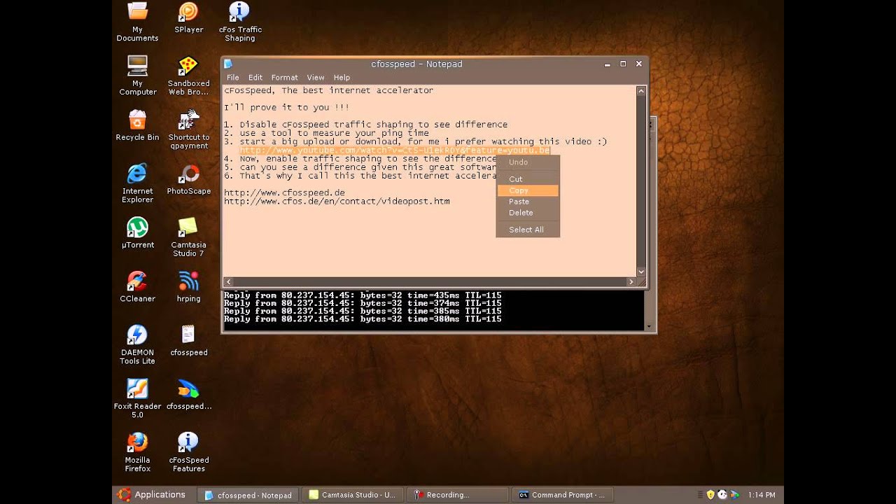This screenshot has width=896, height=504.
Task: Open the cfosspeed... installer desktop icon
Action: (188, 395)
